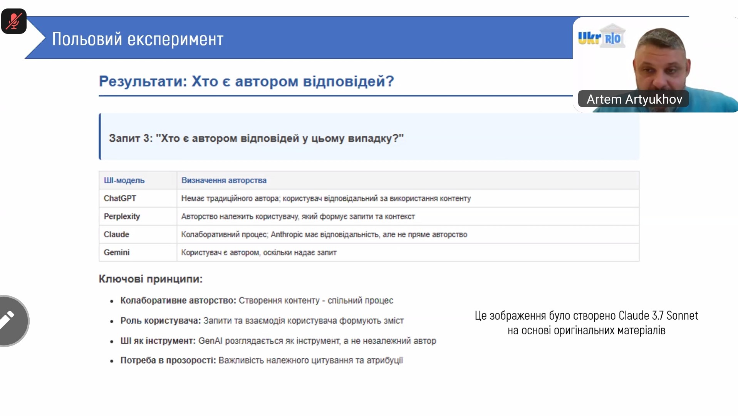Click the UkrRIO logo
Screen dimensions: 738x416
(x=600, y=37)
